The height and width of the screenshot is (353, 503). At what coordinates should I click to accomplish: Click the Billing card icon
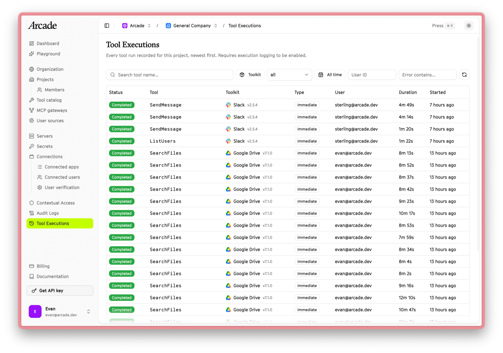tap(31, 266)
